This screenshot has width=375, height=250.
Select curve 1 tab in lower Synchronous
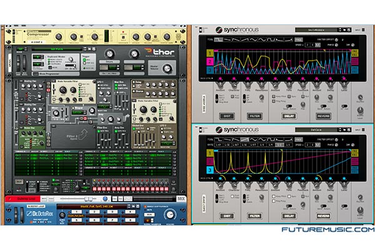click(210, 153)
